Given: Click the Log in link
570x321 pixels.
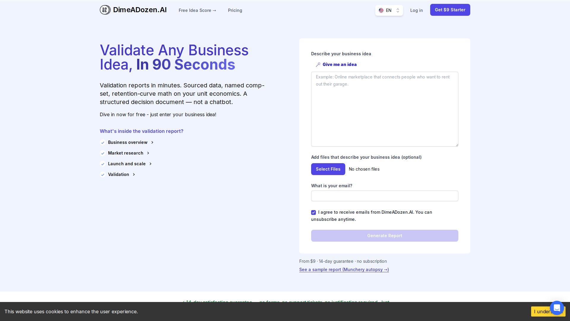Looking at the screenshot, I should point(417,10).
